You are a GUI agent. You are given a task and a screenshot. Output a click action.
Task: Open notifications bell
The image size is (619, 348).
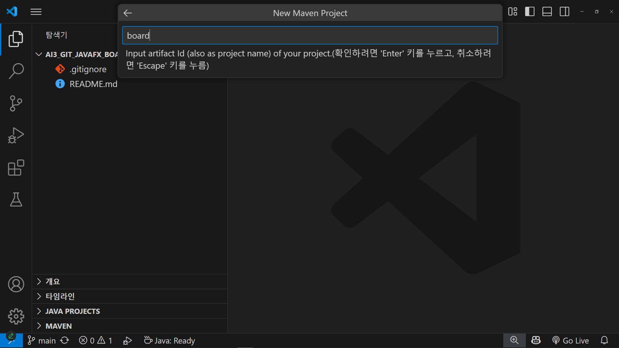[x=604, y=341]
